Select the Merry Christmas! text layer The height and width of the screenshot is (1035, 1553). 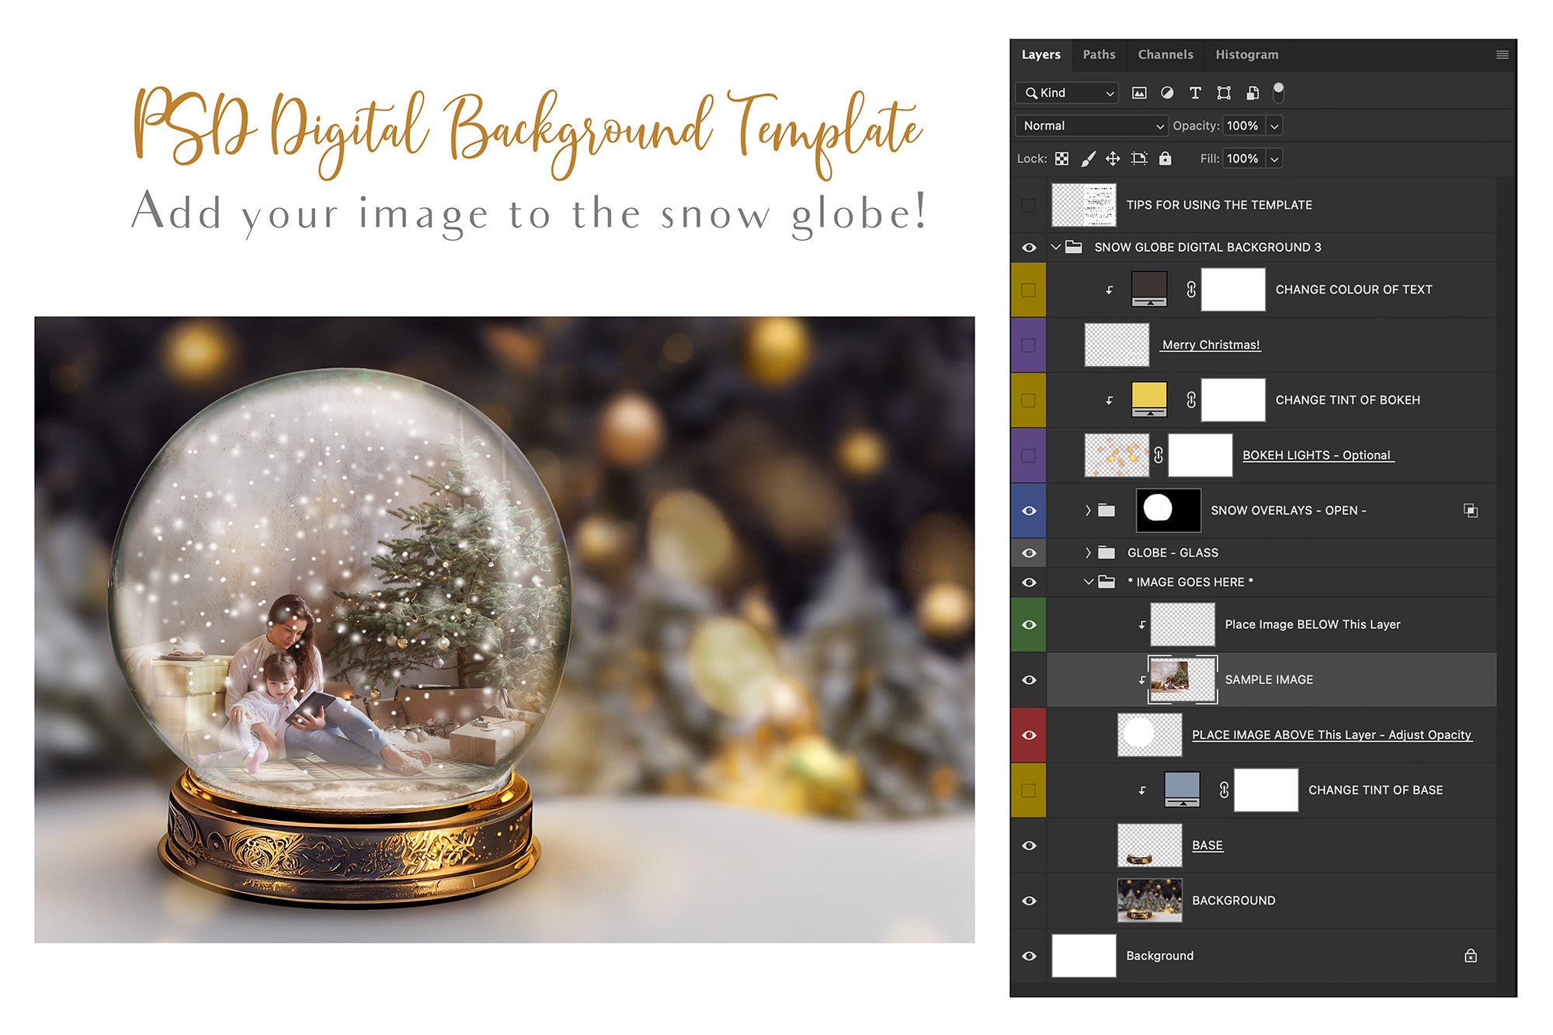pos(1211,344)
